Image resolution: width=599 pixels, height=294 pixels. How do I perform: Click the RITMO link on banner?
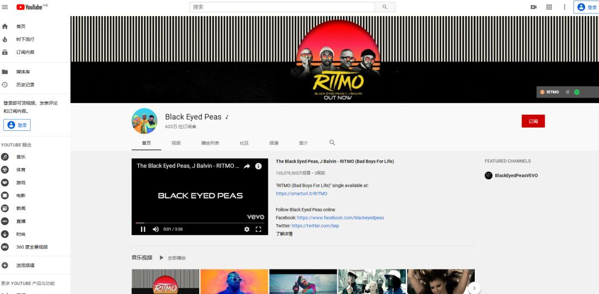point(549,92)
